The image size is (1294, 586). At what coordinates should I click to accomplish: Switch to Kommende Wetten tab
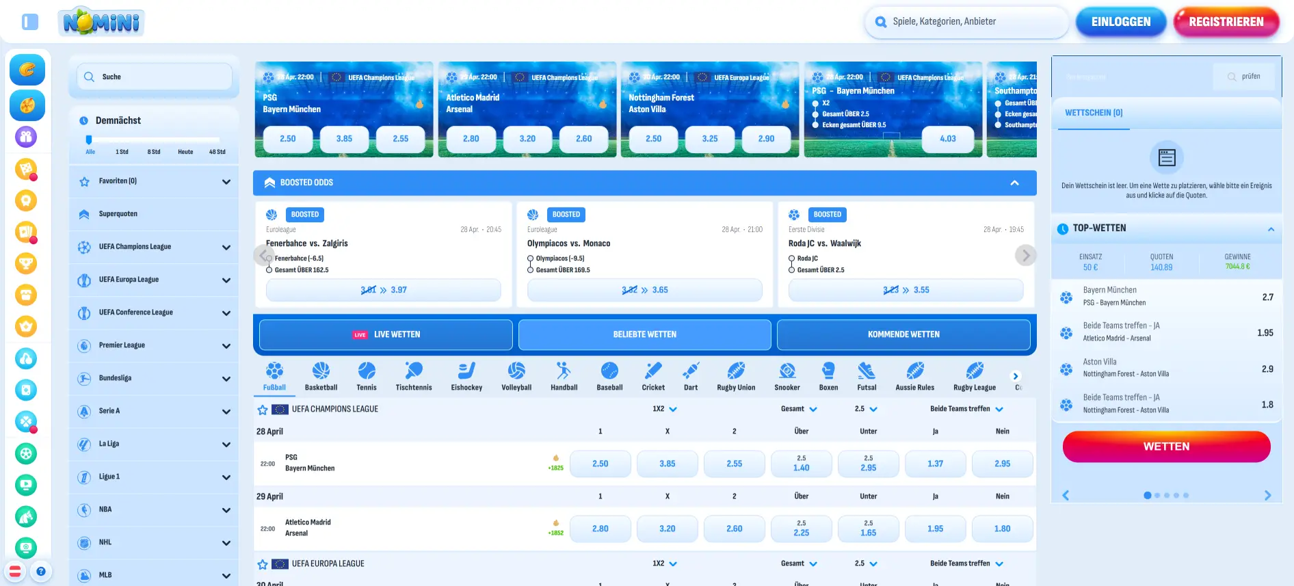coord(903,334)
